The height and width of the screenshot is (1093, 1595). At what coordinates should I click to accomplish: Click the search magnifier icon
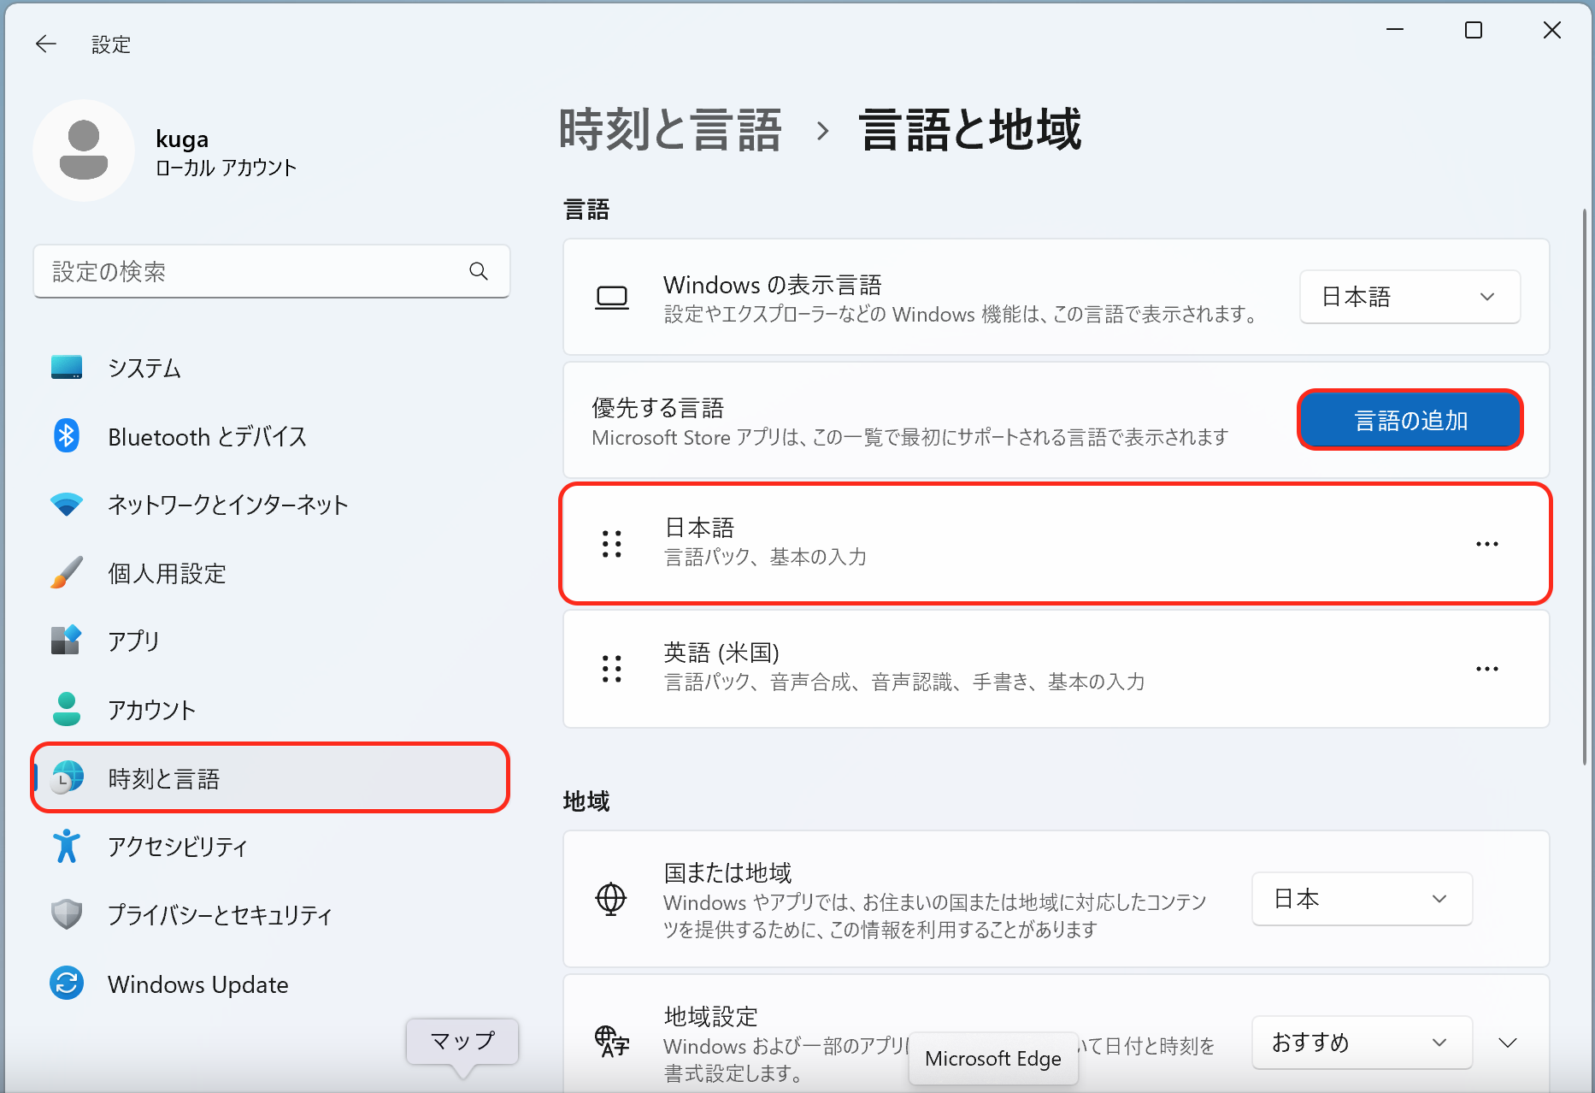click(479, 271)
